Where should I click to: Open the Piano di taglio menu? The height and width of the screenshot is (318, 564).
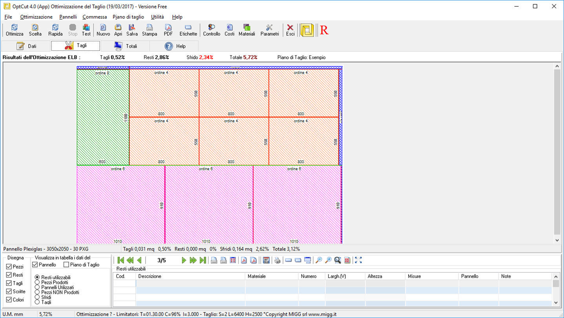click(128, 17)
